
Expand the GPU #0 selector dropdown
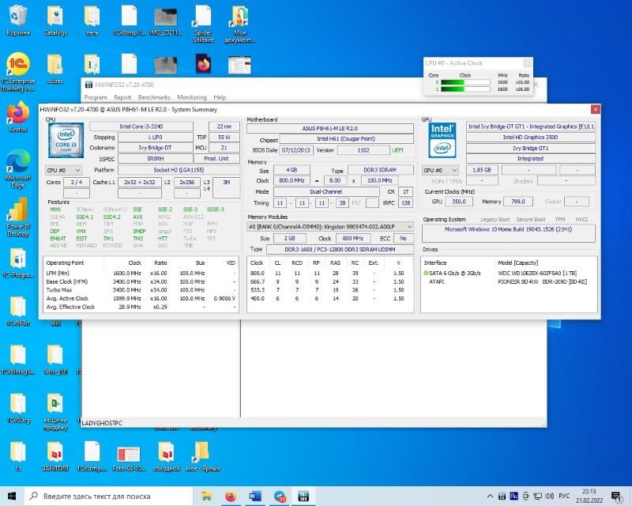(x=440, y=170)
